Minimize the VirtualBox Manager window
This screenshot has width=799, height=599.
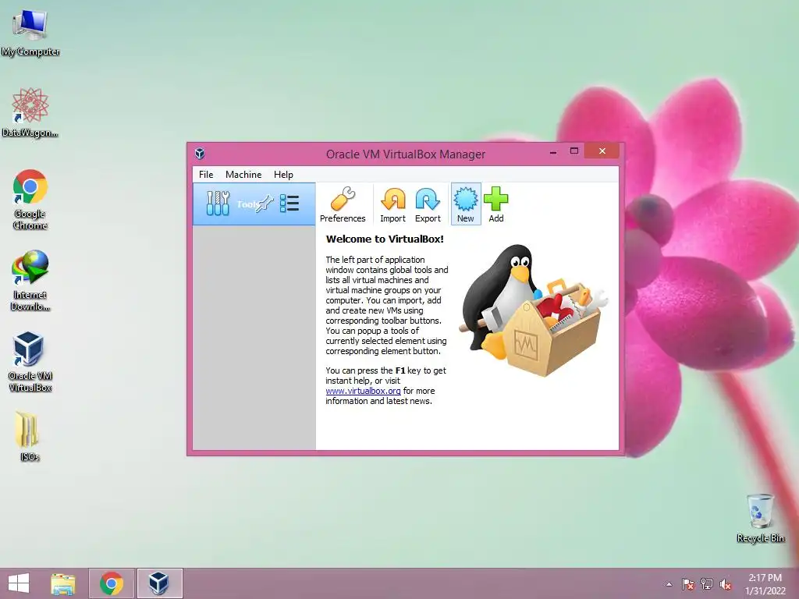553,151
